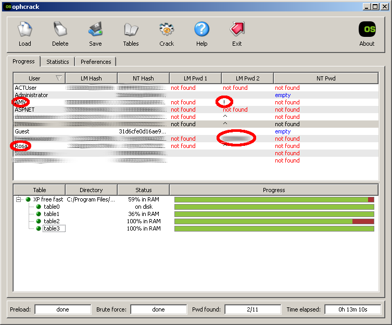Click the LM Pwd 1 column header
392x325 pixels.
pos(195,78)
